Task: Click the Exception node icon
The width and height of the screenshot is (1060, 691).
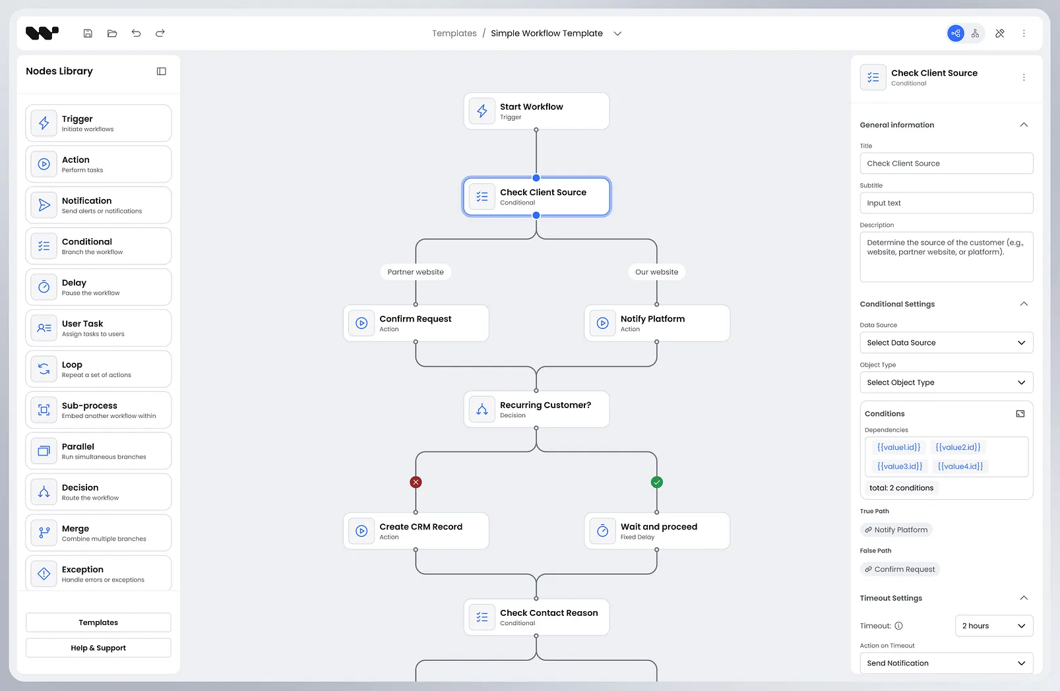Action: pyautogui.click(x=44, y=573)
